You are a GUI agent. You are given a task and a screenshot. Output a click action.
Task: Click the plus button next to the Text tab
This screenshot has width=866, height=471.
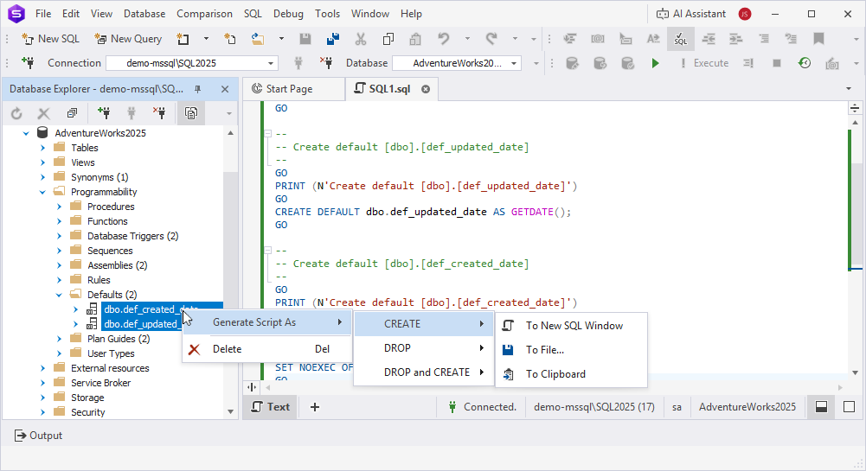(x=315, y=407)
